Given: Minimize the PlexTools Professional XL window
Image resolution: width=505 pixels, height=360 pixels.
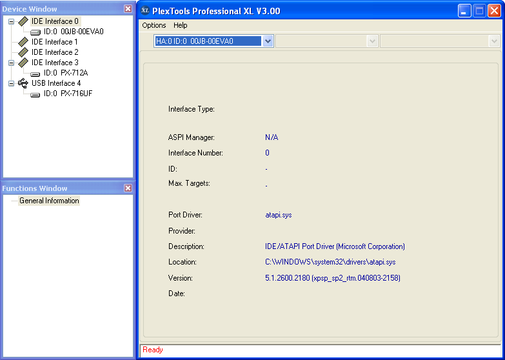Looking at the screenshot, I should point(464,11).
